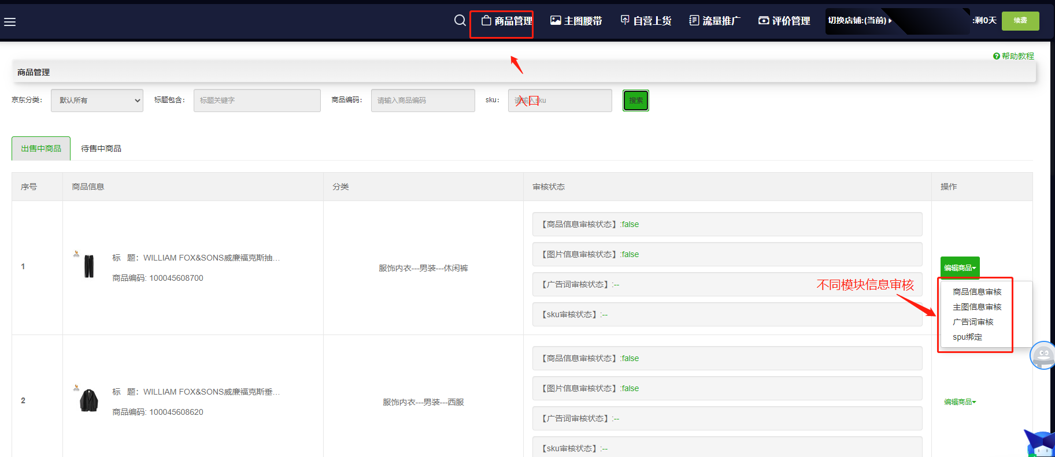Open the hamburger menu icon
Image resolution: width=1055 pixels, height=457 pixels.
point(10,22)
